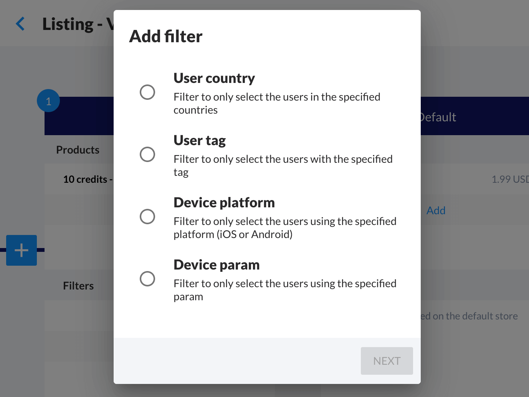
Task: Select the User country radio button
Action: [x=147, y=92]
